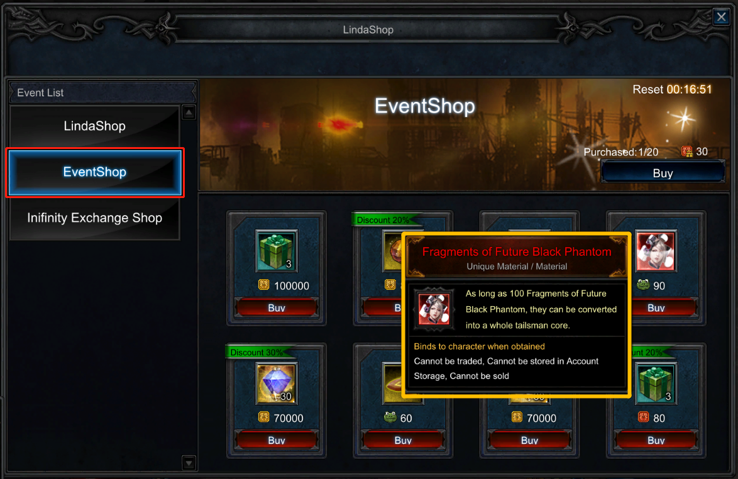Viewport: 738px width, 479px height.
Task: Select the blue diamond gem item icon
Action: [277, 383]
